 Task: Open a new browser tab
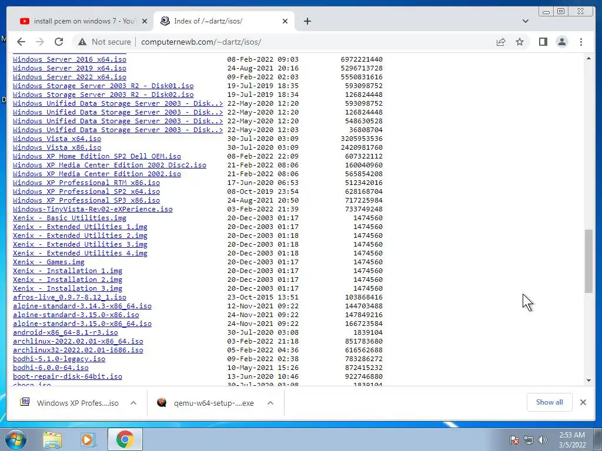307,21
